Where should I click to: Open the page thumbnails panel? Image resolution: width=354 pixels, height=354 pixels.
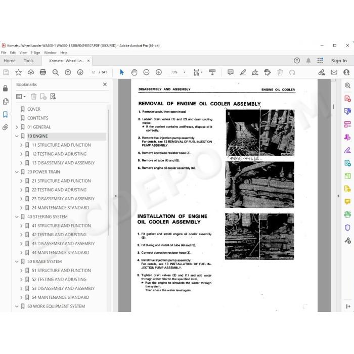tap(6, 101)
